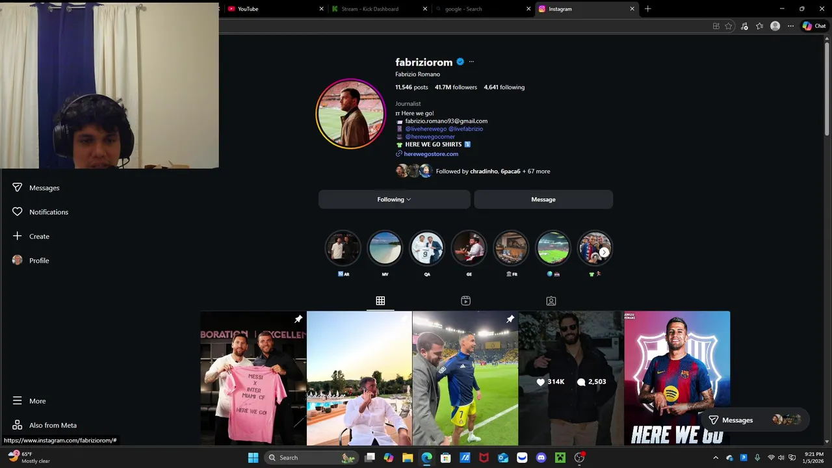Open the GE story highlight

pos(469,248)
